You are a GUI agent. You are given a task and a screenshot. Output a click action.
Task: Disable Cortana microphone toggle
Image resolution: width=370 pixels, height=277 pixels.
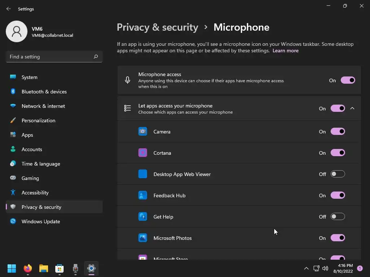[x=338, y=153]
